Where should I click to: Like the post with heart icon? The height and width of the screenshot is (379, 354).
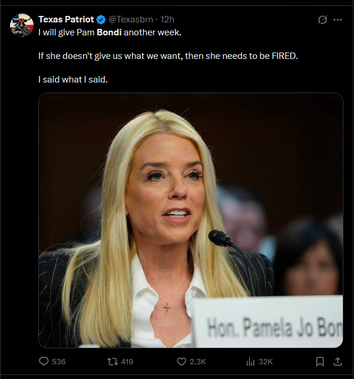(x=181, y=361)
